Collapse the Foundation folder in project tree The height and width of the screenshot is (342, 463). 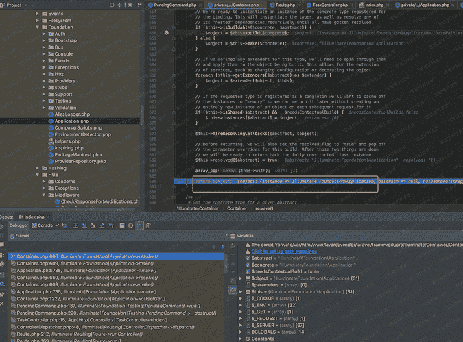[38, 27]
